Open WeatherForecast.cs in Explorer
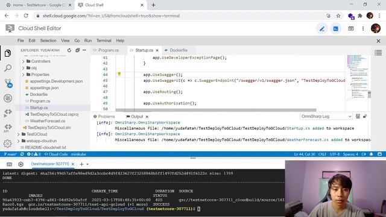The image size is (386, 217). click(48, 121)
